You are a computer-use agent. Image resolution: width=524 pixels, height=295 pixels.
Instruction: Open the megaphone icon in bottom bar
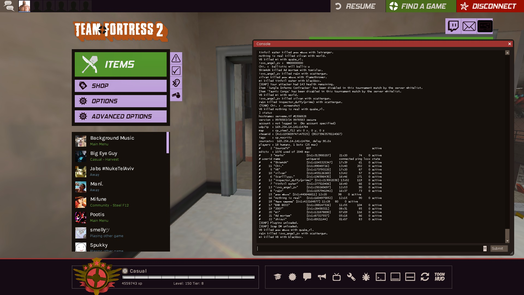[x=322, y=277]
